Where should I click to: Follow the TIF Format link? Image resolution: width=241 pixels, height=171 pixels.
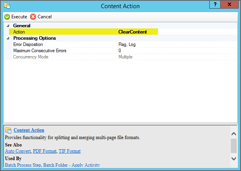[x=70, y=151]
